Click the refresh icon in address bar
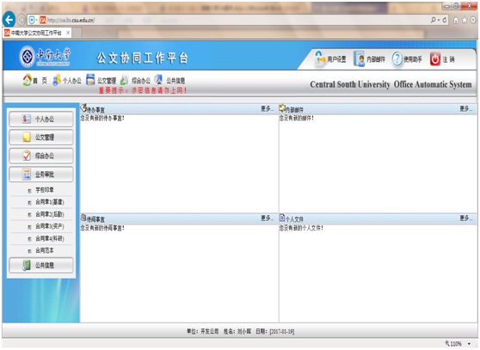 coord(445,20)
